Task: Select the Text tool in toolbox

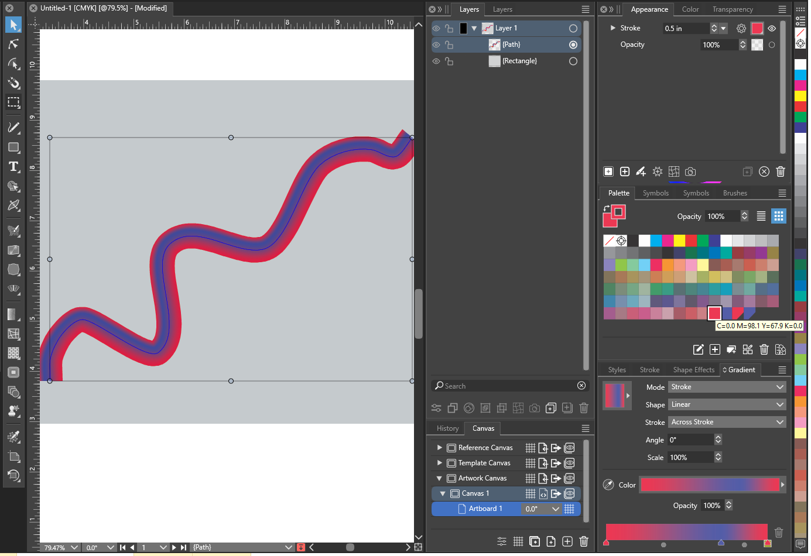Action: pyautogui.click(x=13, y=167)
